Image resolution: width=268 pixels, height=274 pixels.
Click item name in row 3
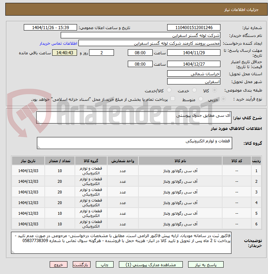(180, 192)
